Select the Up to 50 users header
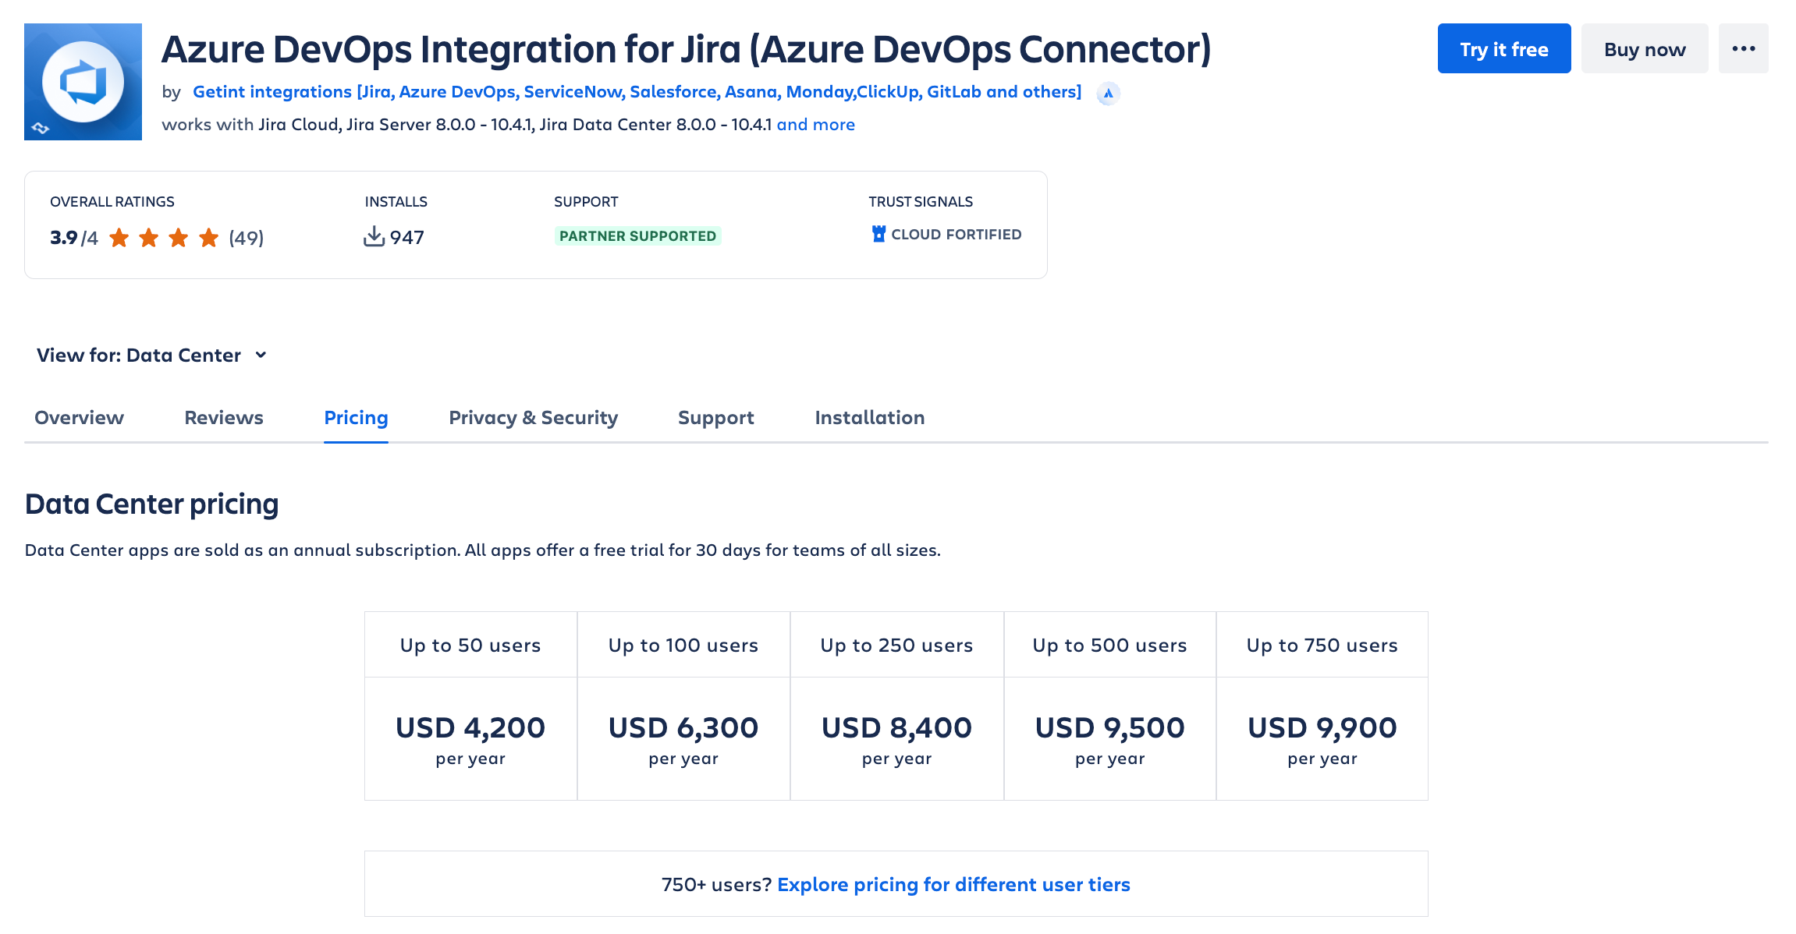Viewport: 1796px width, 934px height. click(470, 646)
